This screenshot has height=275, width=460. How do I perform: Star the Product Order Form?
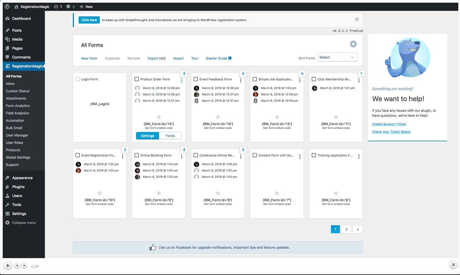[159, 117]
